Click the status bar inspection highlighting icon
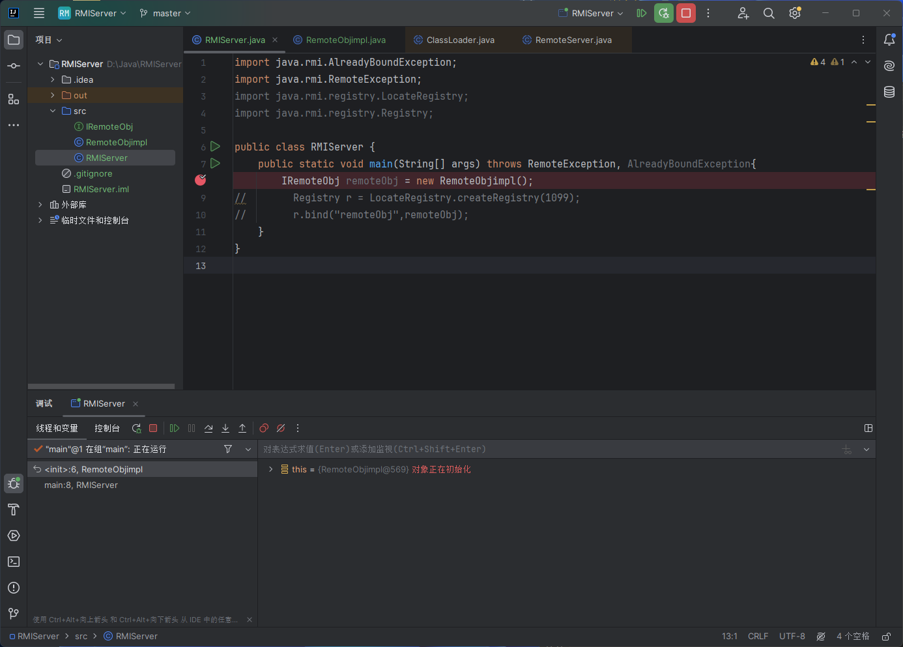 click(821, 637)
